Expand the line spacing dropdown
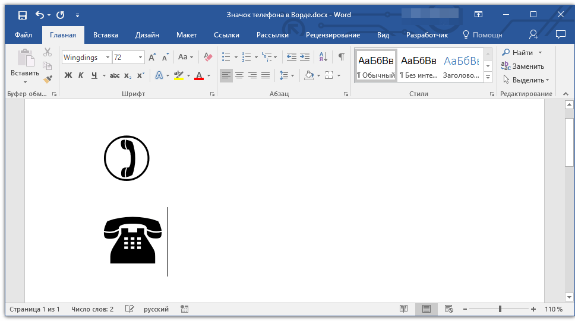 (x=293, y=75)
